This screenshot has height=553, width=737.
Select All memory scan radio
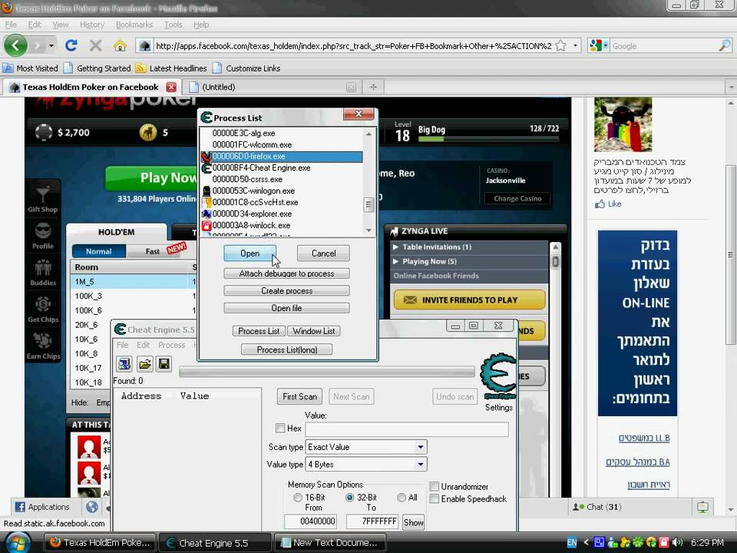(x=402, y=497)
